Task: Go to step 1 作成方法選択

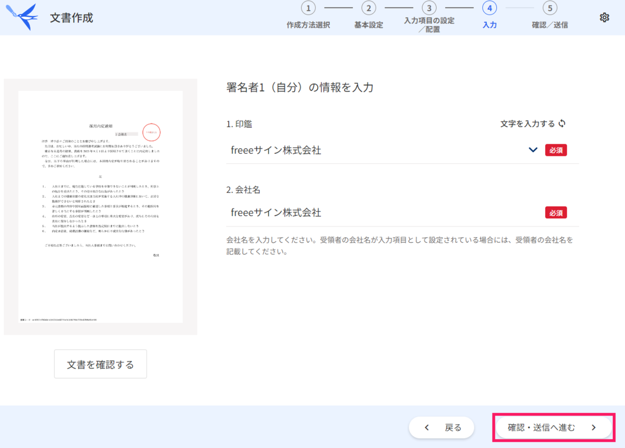Action: 308,15
